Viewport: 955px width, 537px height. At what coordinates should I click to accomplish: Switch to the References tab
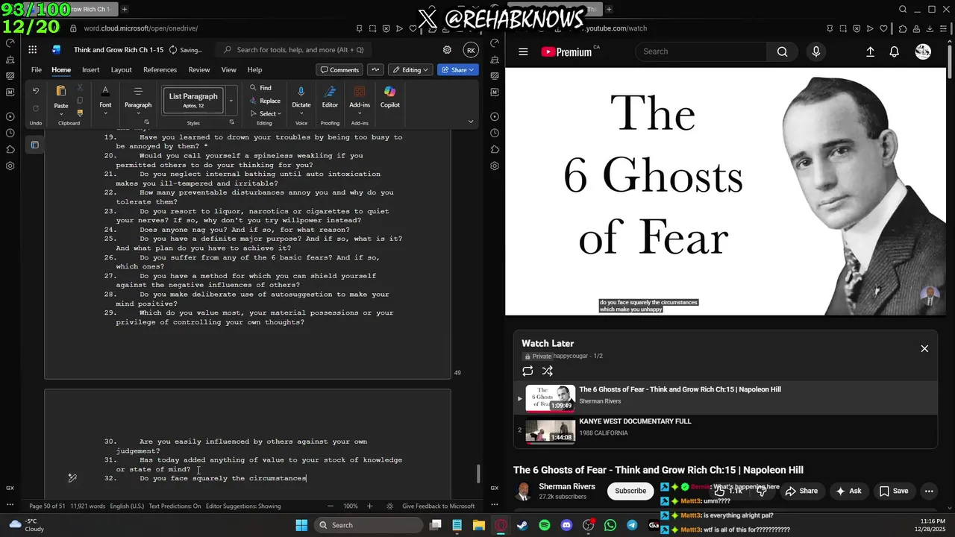tap(160, 69)
